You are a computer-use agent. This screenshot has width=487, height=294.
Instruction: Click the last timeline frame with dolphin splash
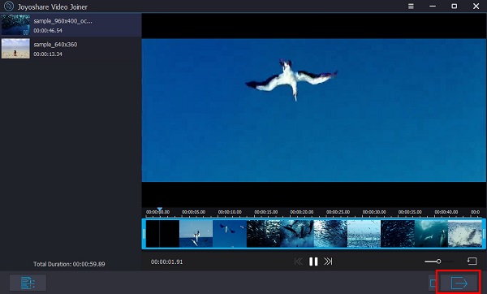tap(465, 234)
